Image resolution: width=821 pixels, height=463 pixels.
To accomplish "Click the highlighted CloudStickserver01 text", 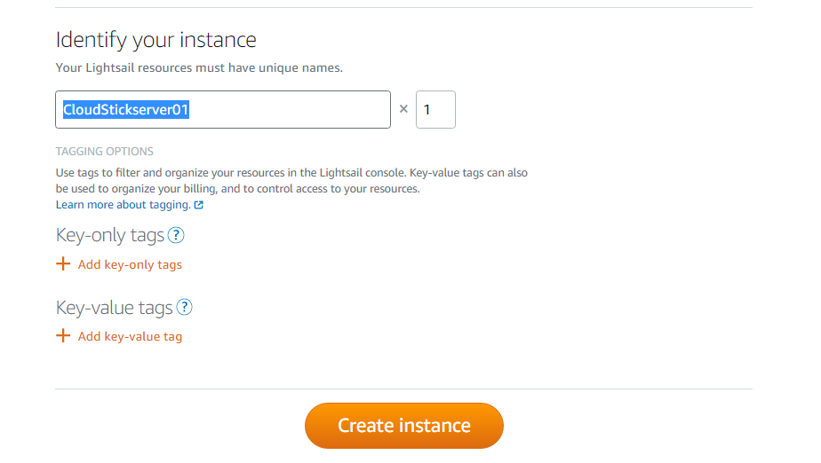I will tap(125, 110).
